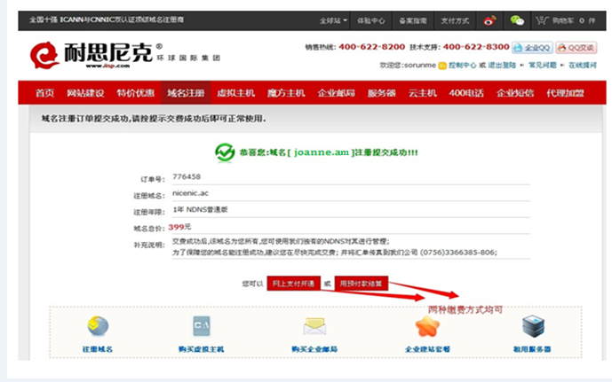Click the 网上支付开通 button

(x=293, y=284)
